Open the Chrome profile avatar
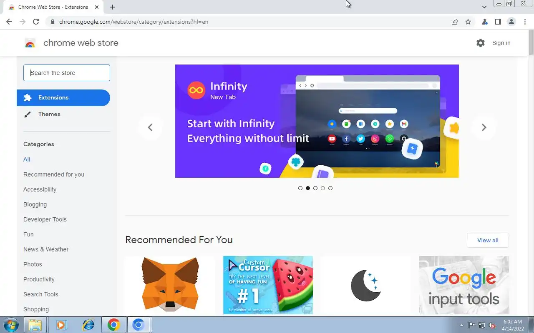The height and width of the screenshot is (333, 534). 511,22
